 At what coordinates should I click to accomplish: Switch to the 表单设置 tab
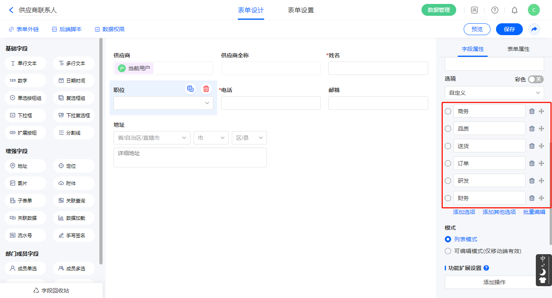300,10
